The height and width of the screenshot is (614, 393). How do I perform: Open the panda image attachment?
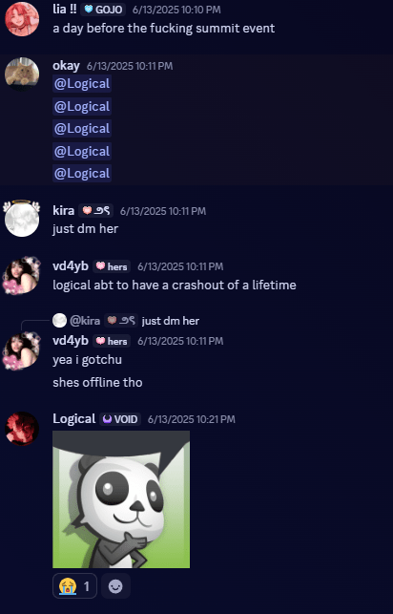pos(121,499)
